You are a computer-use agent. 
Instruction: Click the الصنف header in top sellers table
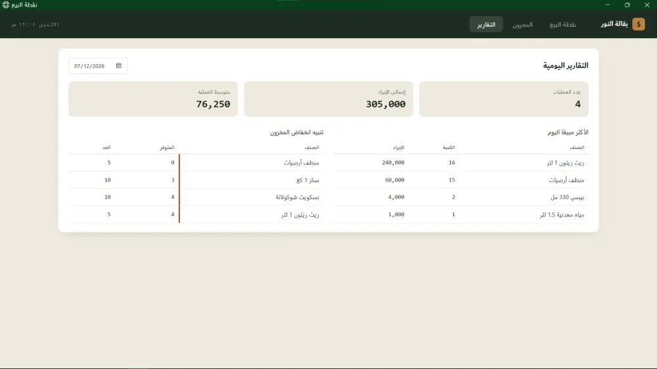pos(577,147)
